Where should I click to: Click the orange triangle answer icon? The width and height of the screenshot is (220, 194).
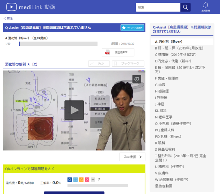[x=81, y=180]
